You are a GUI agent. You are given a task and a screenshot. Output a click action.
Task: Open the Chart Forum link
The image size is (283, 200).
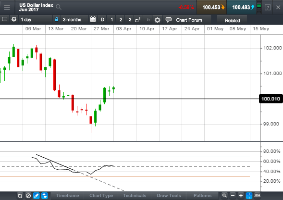point(189,20)
